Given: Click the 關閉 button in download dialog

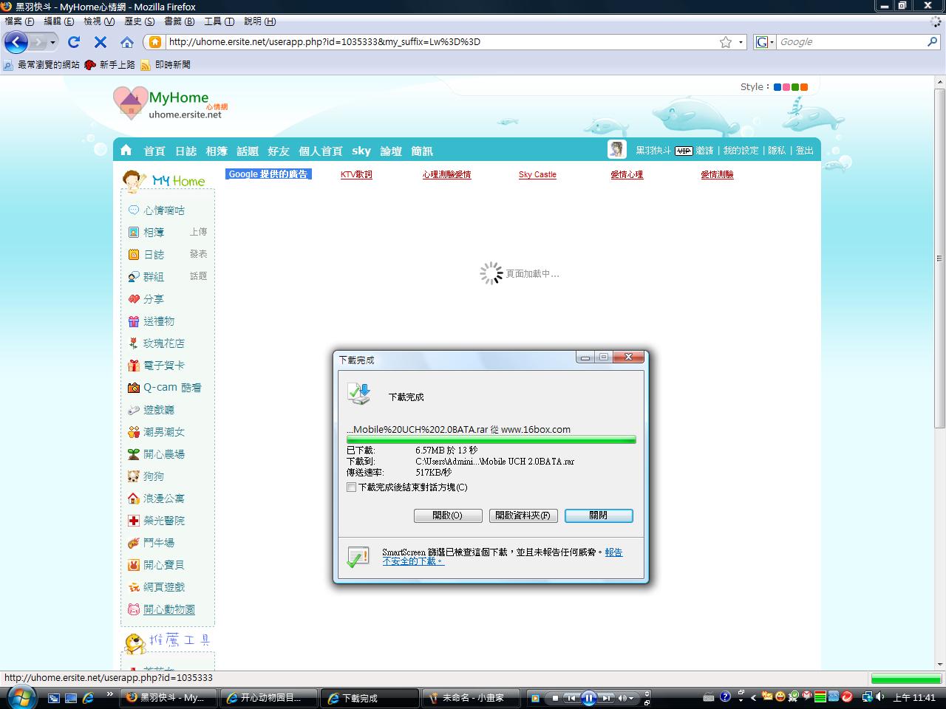Looking at the screenshot, I should (599, 516).
